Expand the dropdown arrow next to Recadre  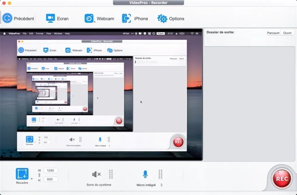coord(31,179)
